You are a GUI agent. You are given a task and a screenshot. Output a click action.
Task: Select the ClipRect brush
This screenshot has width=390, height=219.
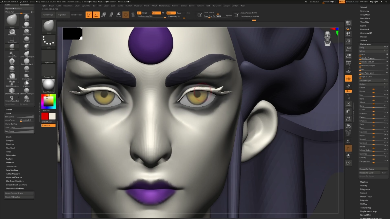tap(26, 84)
